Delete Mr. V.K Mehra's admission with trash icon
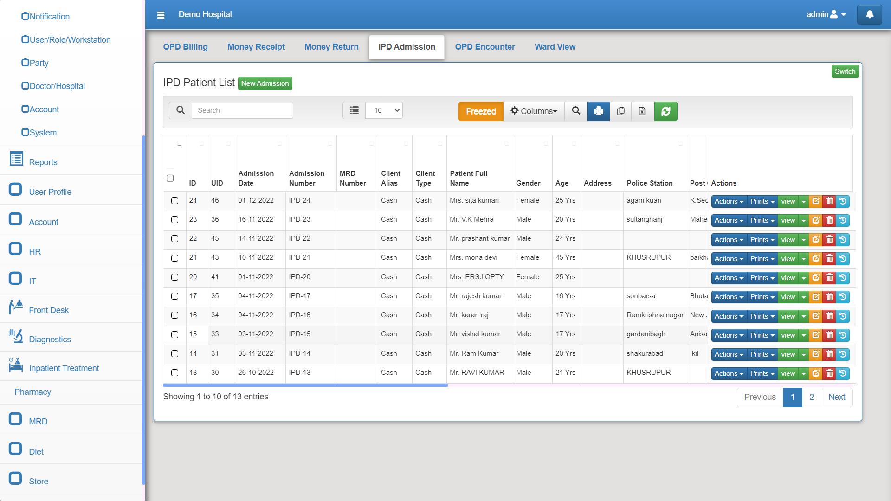Image resolution: width=891 pixels, height=501 pixels. pos(829,220)
